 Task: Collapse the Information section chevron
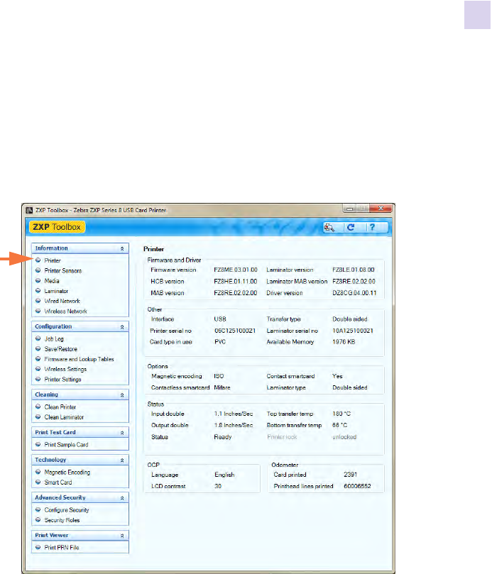point(122,248)
